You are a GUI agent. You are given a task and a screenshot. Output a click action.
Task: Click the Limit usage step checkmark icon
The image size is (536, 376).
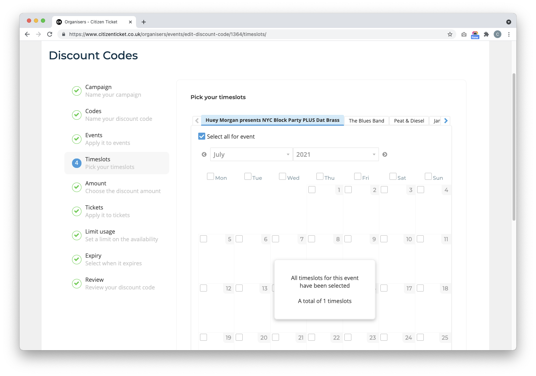point(77,235)
